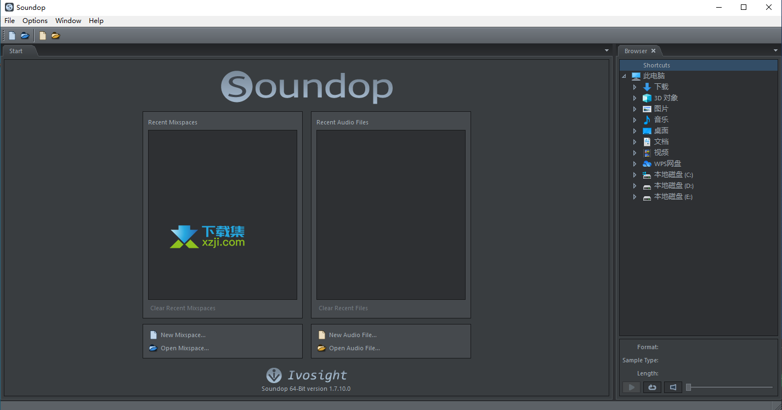Play the selected file in Browser preview

(x=631, y=388)
